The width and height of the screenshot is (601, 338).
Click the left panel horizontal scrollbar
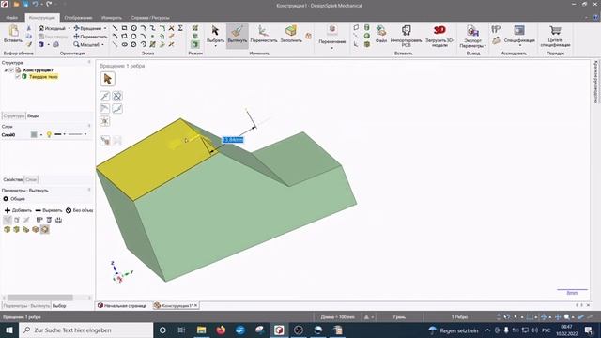[x=39, y=298]
